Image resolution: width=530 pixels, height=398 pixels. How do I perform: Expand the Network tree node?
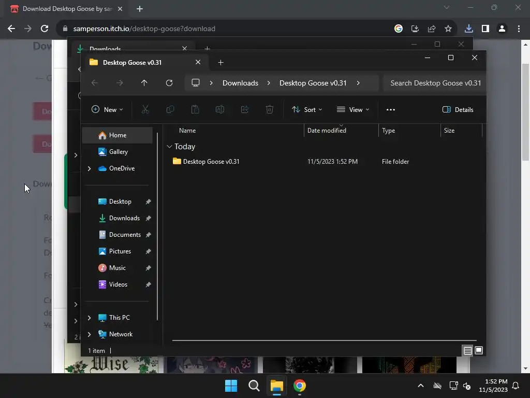coord(89,334)
